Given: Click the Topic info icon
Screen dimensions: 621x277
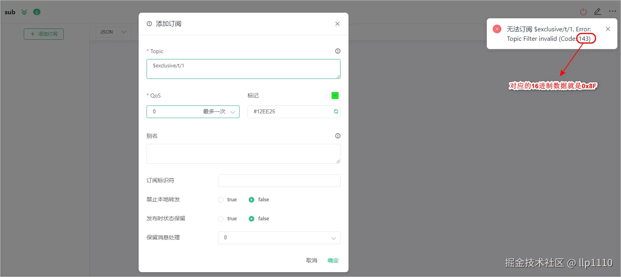Looking at the screenshot, I should (x=338, y=51).
